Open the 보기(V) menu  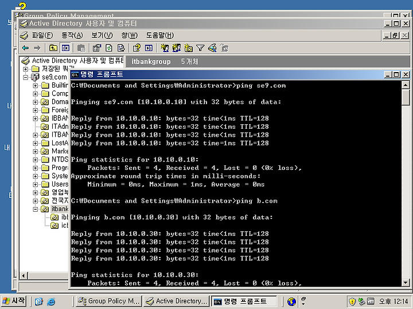(102, 35)
